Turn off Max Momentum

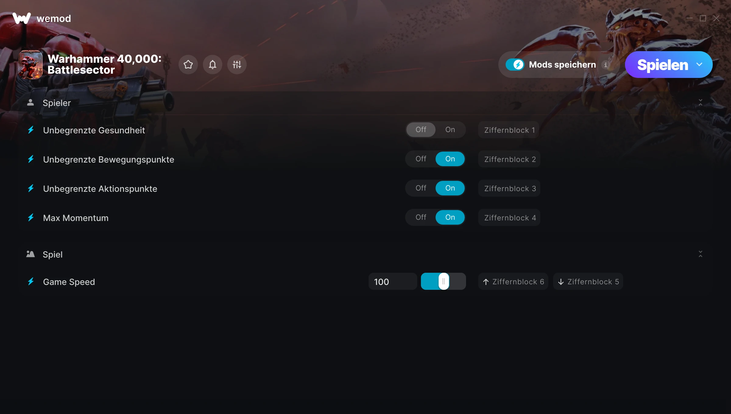pos(421,217)
